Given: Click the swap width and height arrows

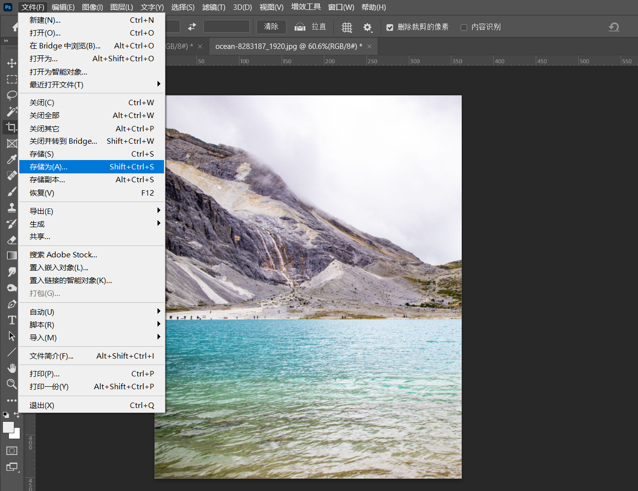Looking at the screenshot, I should (192, 27).
